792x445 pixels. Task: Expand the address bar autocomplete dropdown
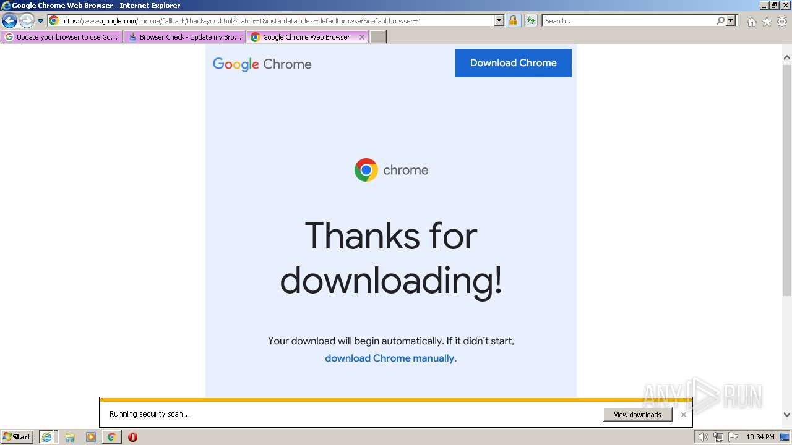tap(499, 20)
